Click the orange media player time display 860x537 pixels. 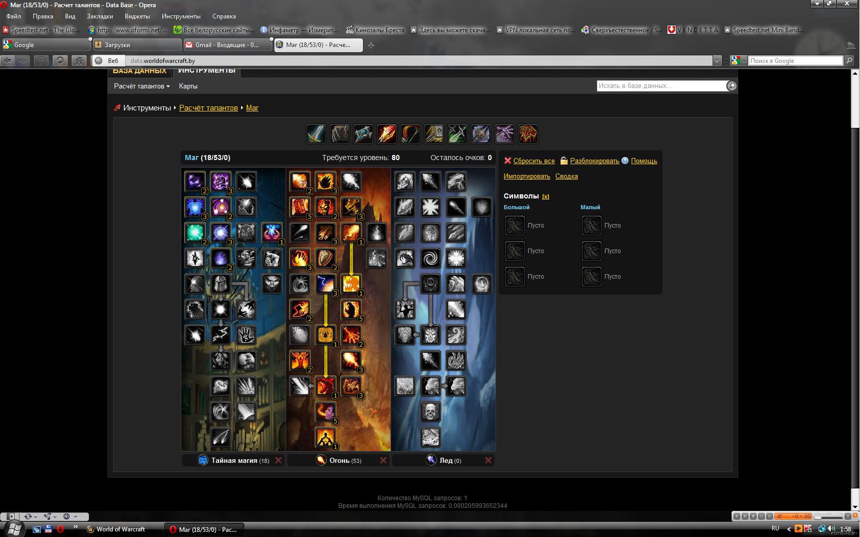(x=793, y=516)
